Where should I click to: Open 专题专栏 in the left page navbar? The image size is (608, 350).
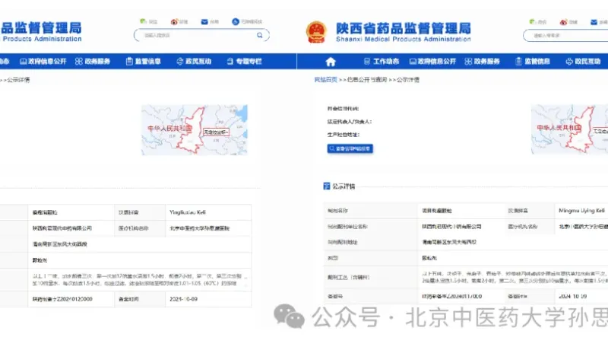coord(245,62)
